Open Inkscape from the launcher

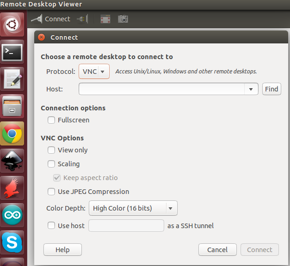click(12, 161)
